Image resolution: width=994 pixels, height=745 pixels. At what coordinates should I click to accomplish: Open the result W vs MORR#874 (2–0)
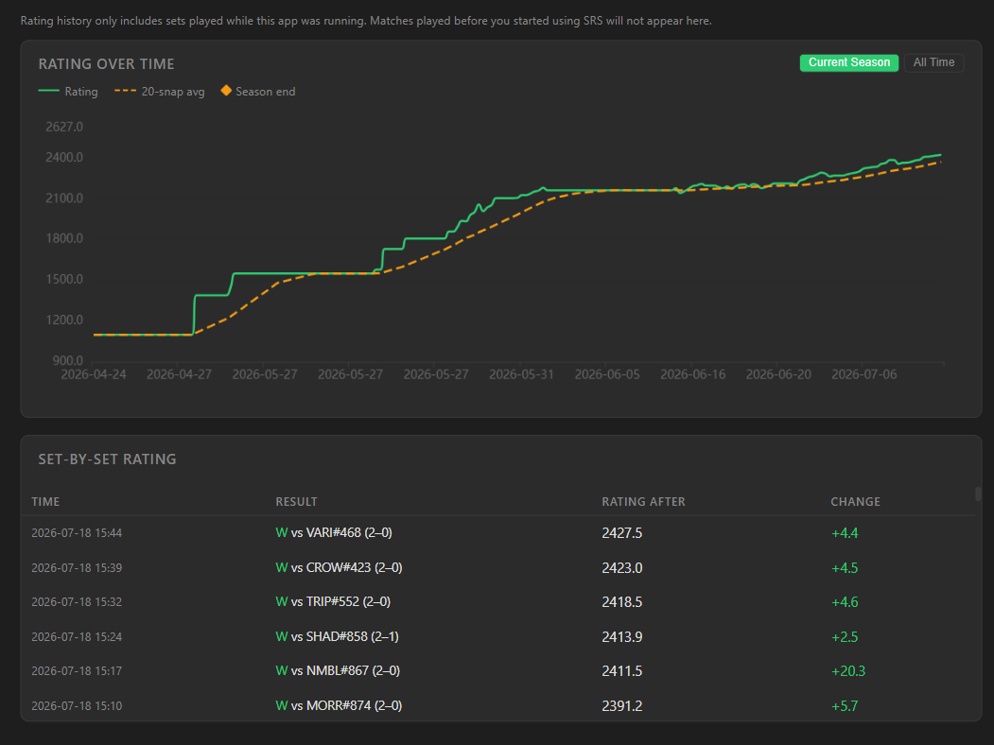tap(339, 705)
